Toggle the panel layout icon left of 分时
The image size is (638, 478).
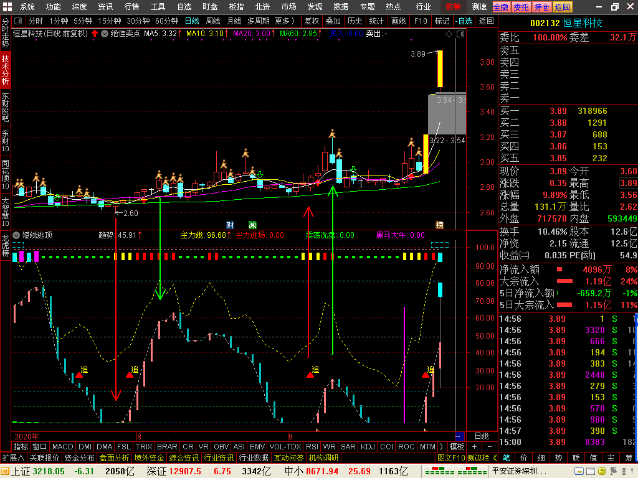(18, 21)
